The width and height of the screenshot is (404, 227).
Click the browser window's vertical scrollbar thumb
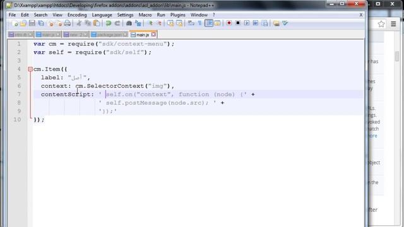[397, 56]
